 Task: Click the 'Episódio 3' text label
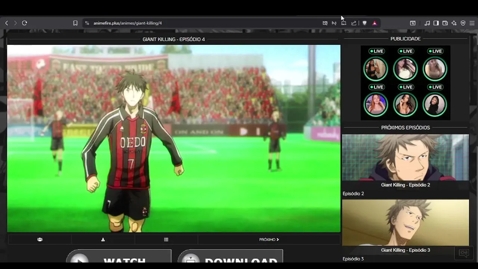(353, 259)
